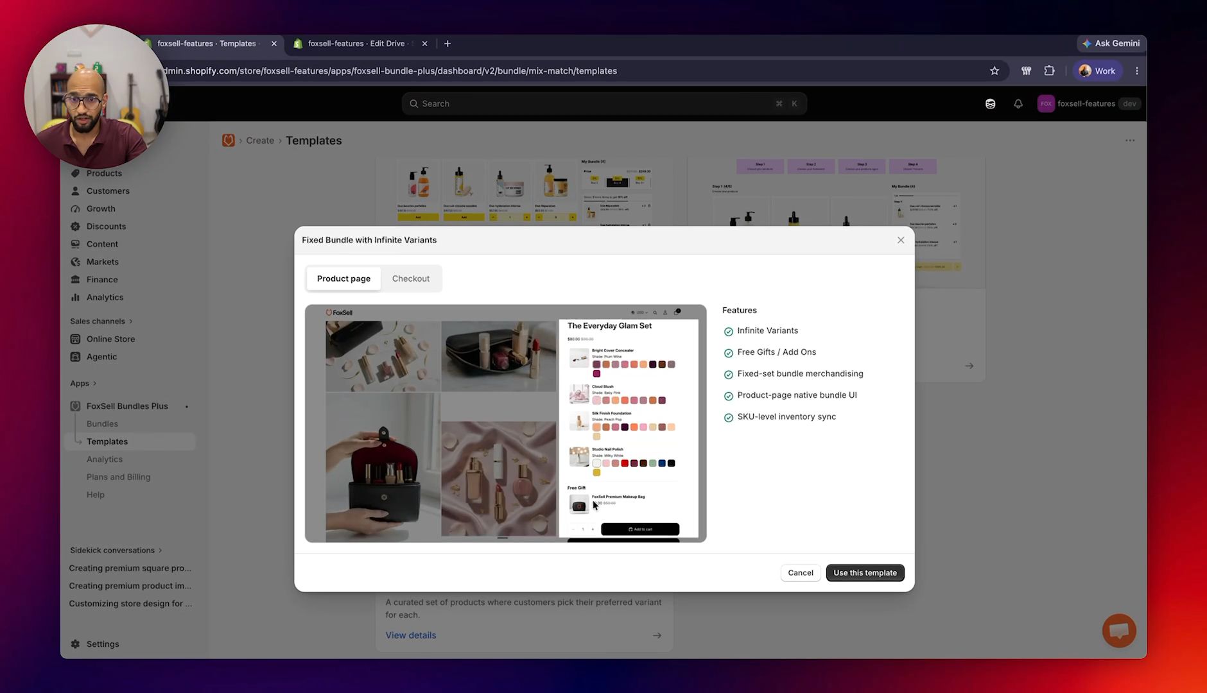Focus the Shopify Search field
Image resolution: width=1207 pixels, height=693 pixels.
tap(604, 103)
